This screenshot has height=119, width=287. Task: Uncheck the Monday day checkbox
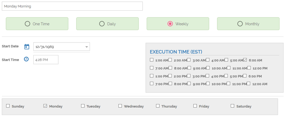click(45, 106)
